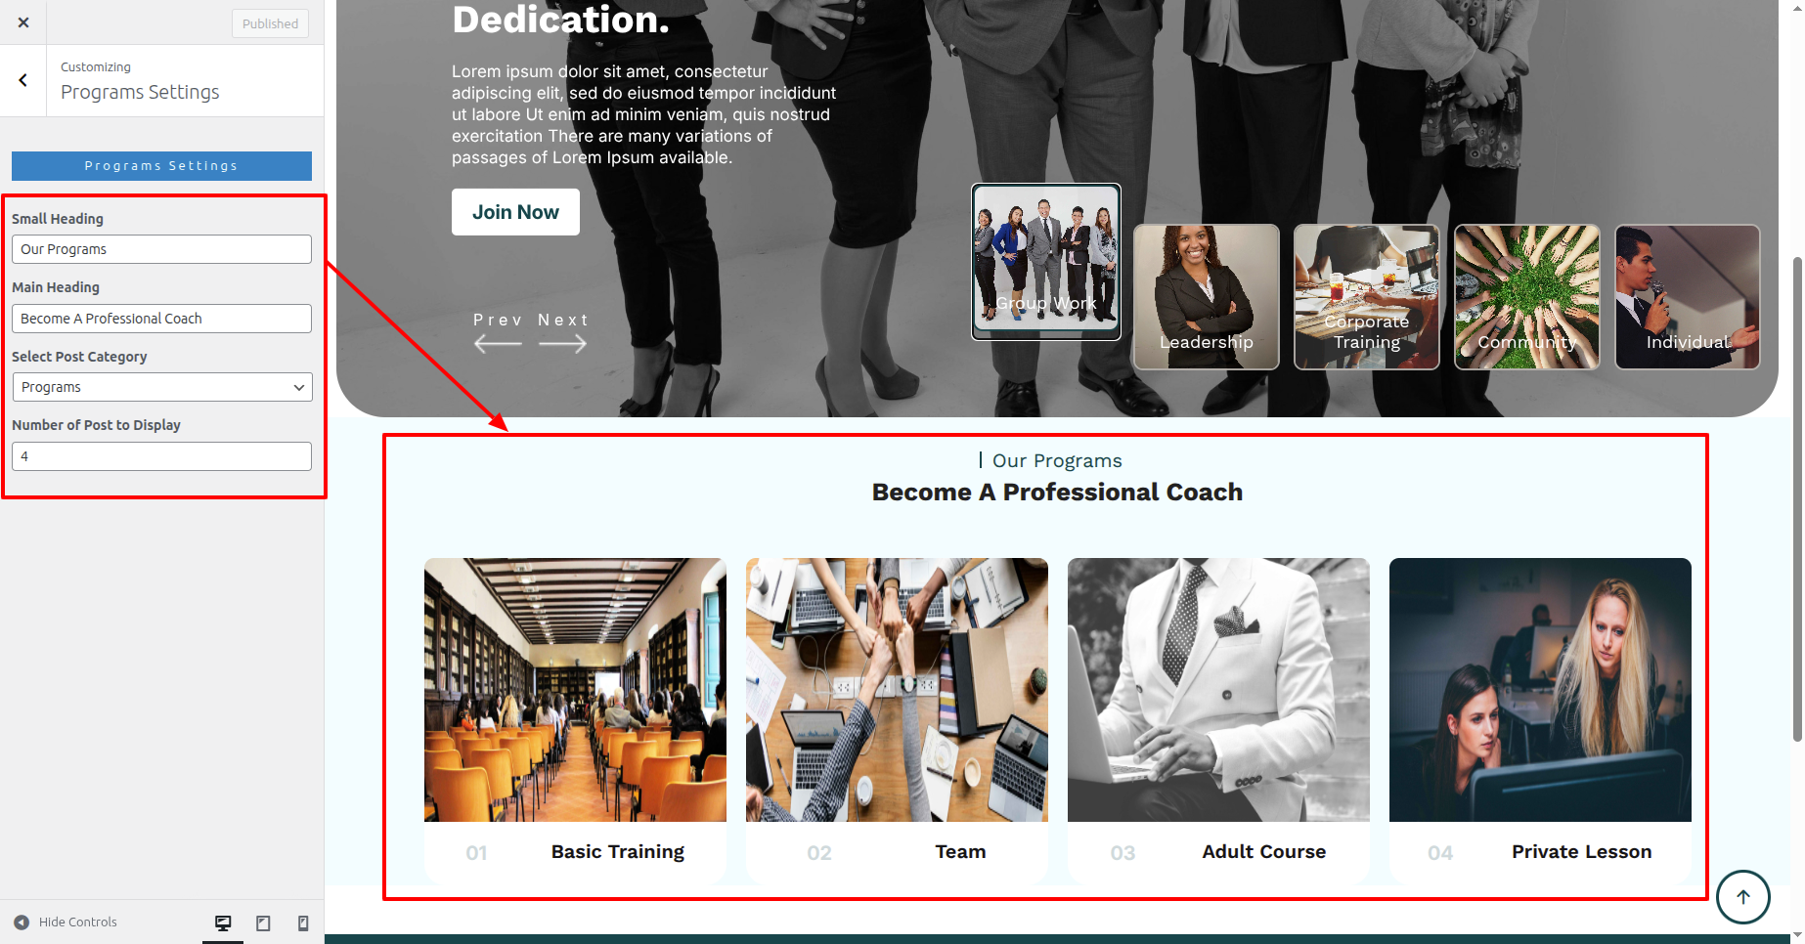Go back using the left chevron arrow
Screen dimensions: 1805x944
23,80
